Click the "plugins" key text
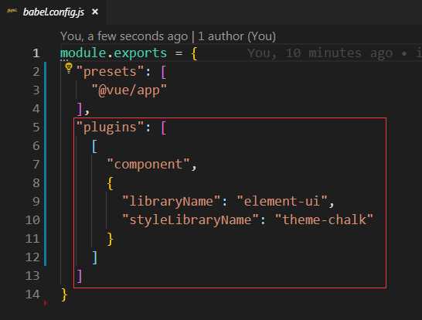 pos(111,128)
